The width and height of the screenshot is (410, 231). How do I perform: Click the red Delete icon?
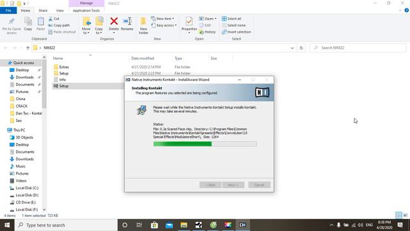[x=114, y=21]
